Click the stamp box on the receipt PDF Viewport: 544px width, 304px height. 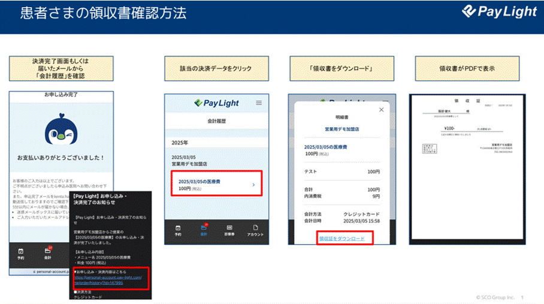(x=429, y=149)
